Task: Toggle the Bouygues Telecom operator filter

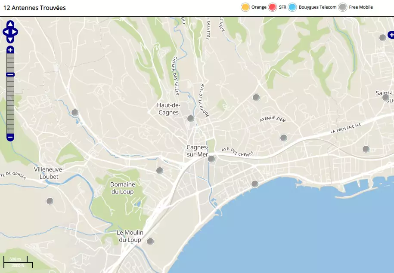Action: point(292,7)
